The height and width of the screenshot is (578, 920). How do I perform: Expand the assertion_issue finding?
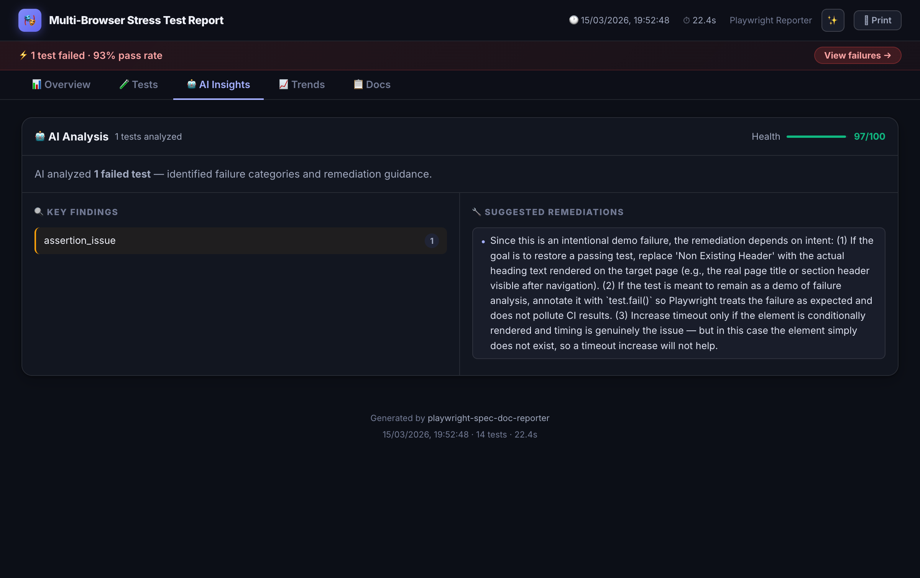click(241, 241)
